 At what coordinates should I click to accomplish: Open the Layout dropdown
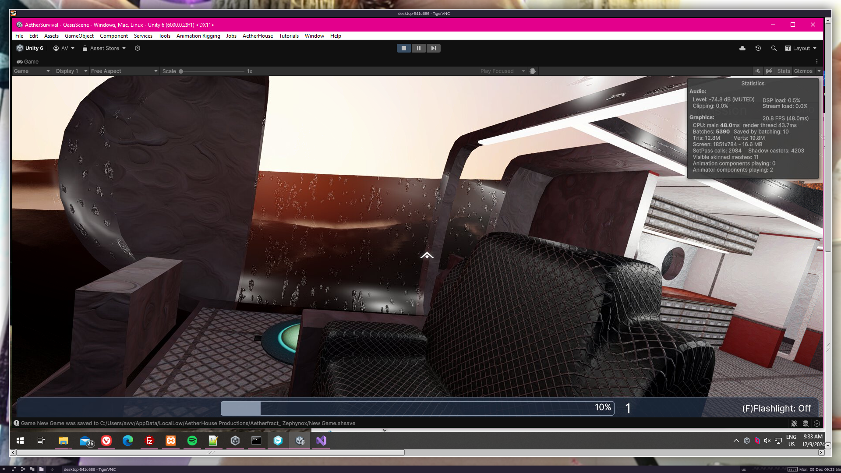801,48
